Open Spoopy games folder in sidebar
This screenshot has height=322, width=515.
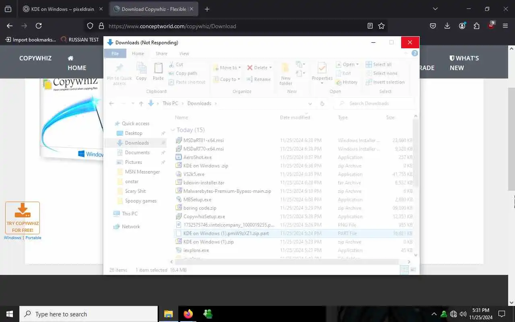140,201
